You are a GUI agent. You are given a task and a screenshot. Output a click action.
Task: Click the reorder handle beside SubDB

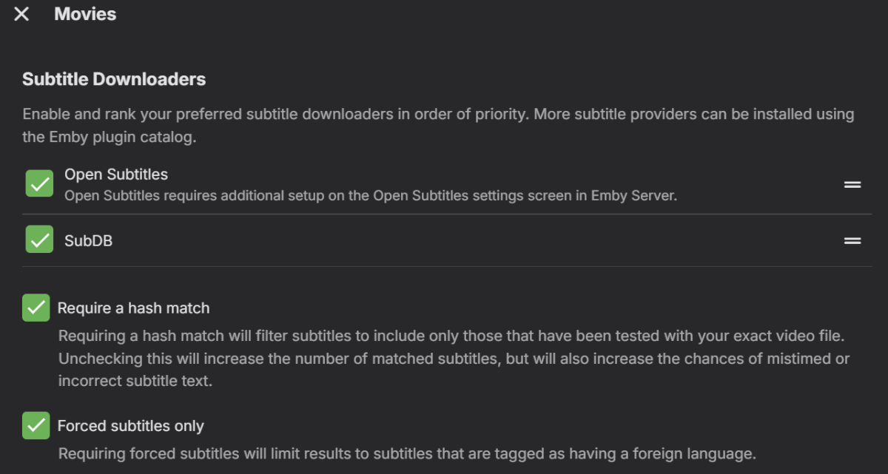[x=852, y=240]
